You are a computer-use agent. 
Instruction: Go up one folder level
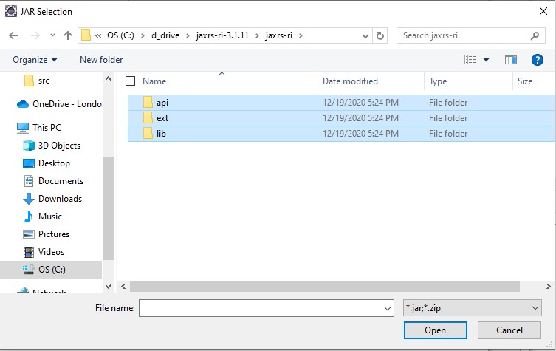pyautogui.click(x=68, y=35)
